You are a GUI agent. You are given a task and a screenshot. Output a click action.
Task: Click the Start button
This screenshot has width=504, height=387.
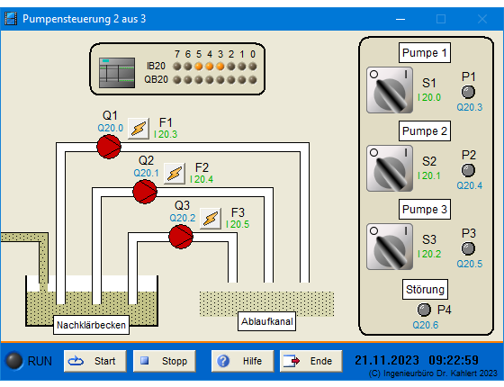[94, 361]
